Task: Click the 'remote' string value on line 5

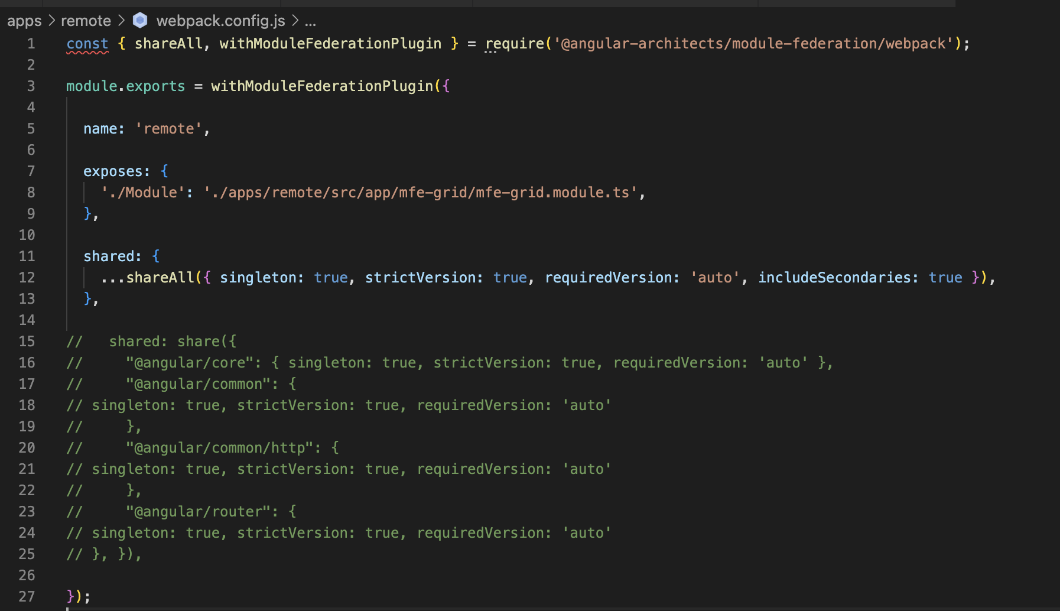Action: click(170, 128)
